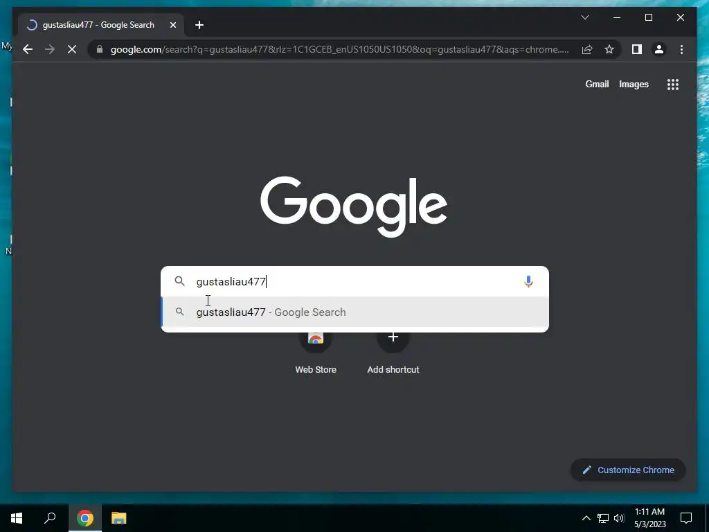This screenshot has height=532, width=709.
Task: Bookmark this tab with the star icon
Action: (609, 49)
